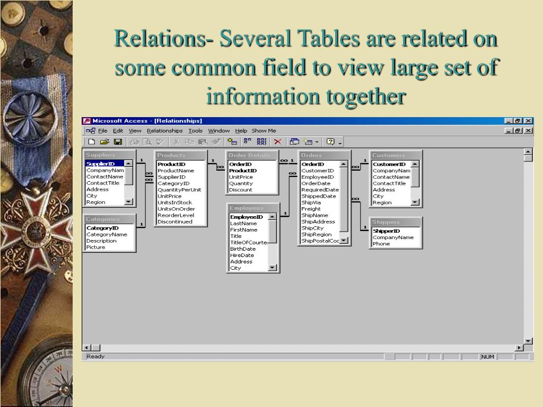Select the Shippers table title bar
The width and height of the screenshot is (543, 407).
[x=396, y=222]
